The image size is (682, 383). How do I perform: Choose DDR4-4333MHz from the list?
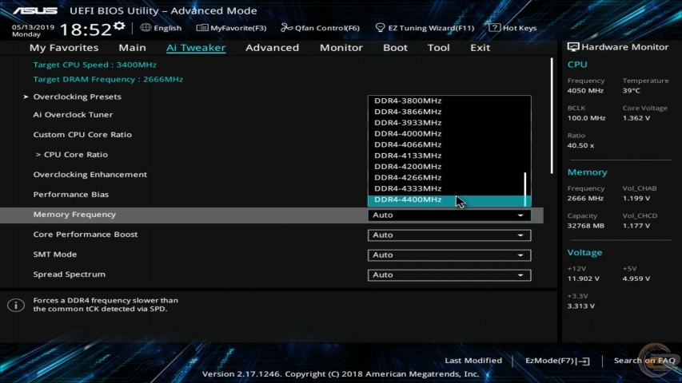[x=408, y=188]
